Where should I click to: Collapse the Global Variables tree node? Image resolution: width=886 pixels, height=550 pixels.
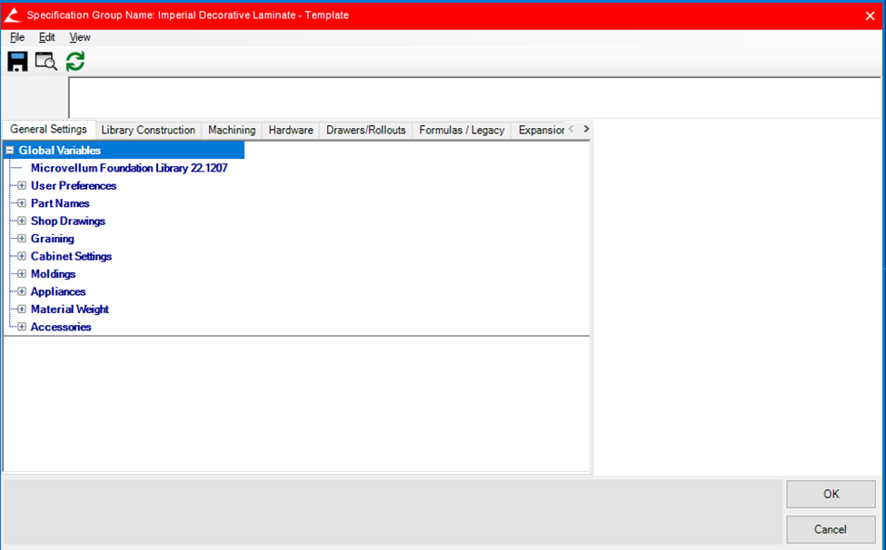10,151
